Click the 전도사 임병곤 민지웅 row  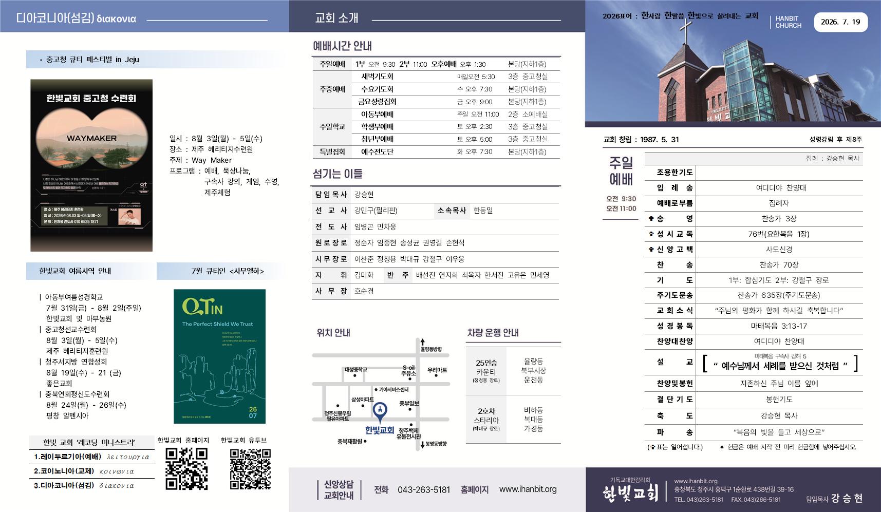pyautogui.click(x=436, y=226)
